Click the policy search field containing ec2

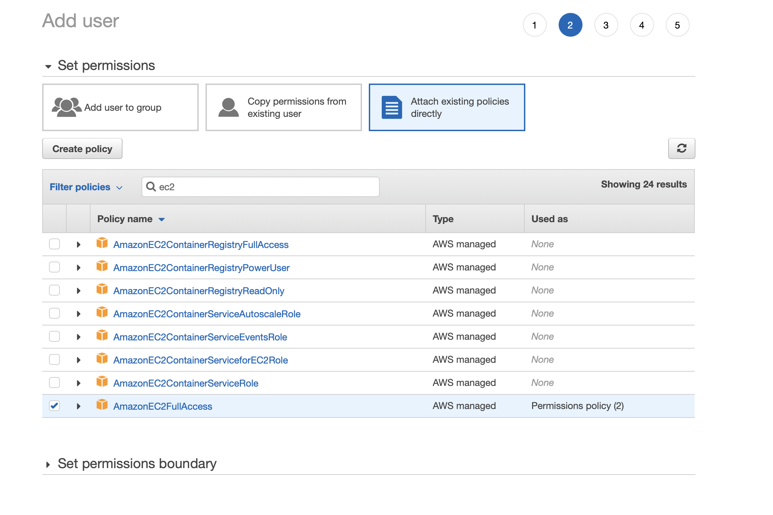coord(261,187)
